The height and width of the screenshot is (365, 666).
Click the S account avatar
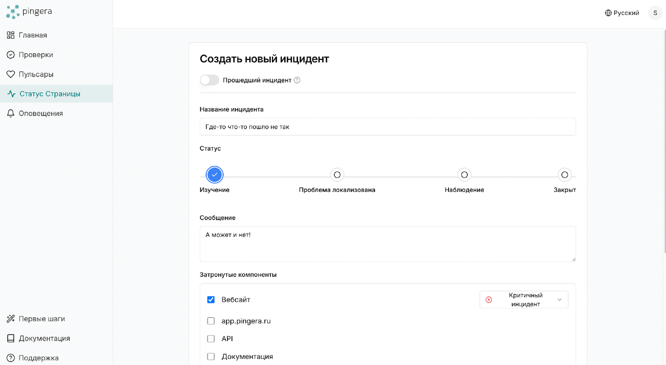click(654, 12)
